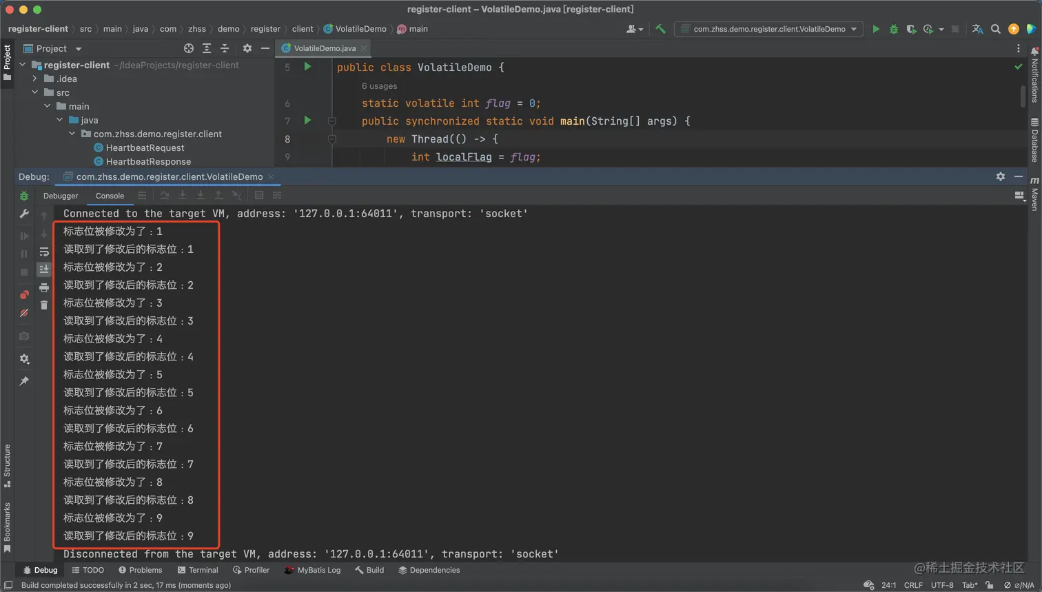Collapse the register-client root node
Screen dimensions: 1042x592
23,65
